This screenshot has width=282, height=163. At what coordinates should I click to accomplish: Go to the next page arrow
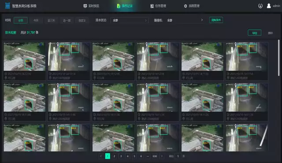coord(162,156)
